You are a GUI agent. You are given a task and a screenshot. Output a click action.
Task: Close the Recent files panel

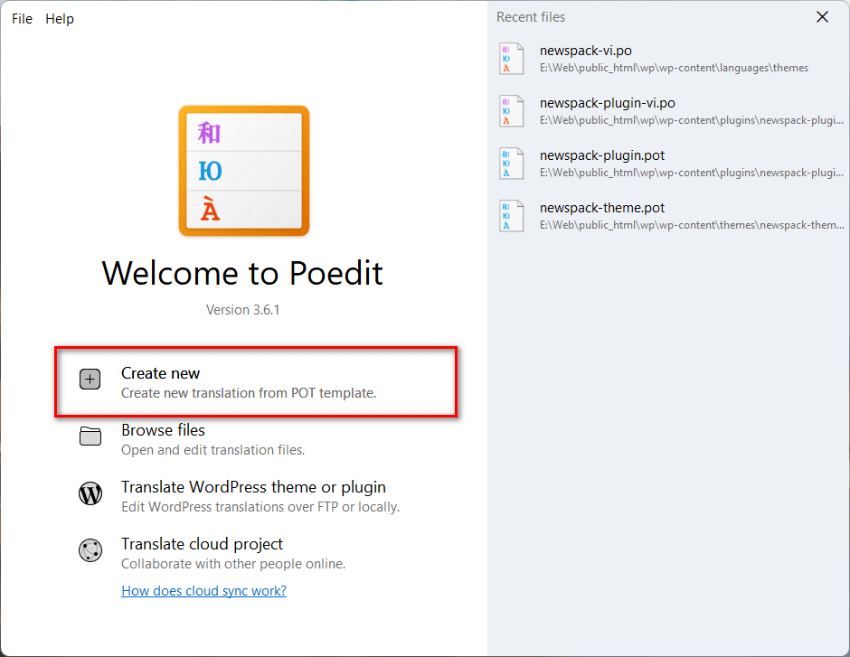pyautogui.click(x=822, y=17)
